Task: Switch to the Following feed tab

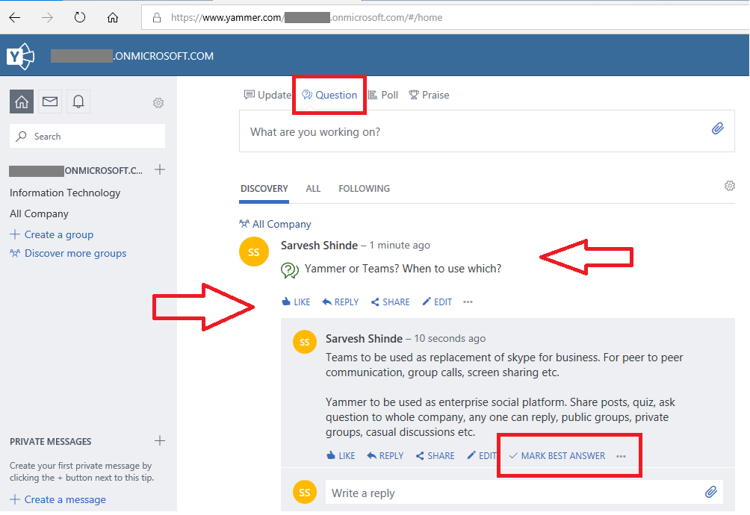Action: [x=364, y=188]
